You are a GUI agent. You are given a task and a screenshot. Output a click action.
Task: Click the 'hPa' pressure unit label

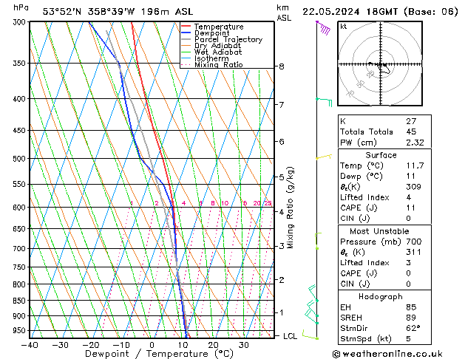click(21, 7)
